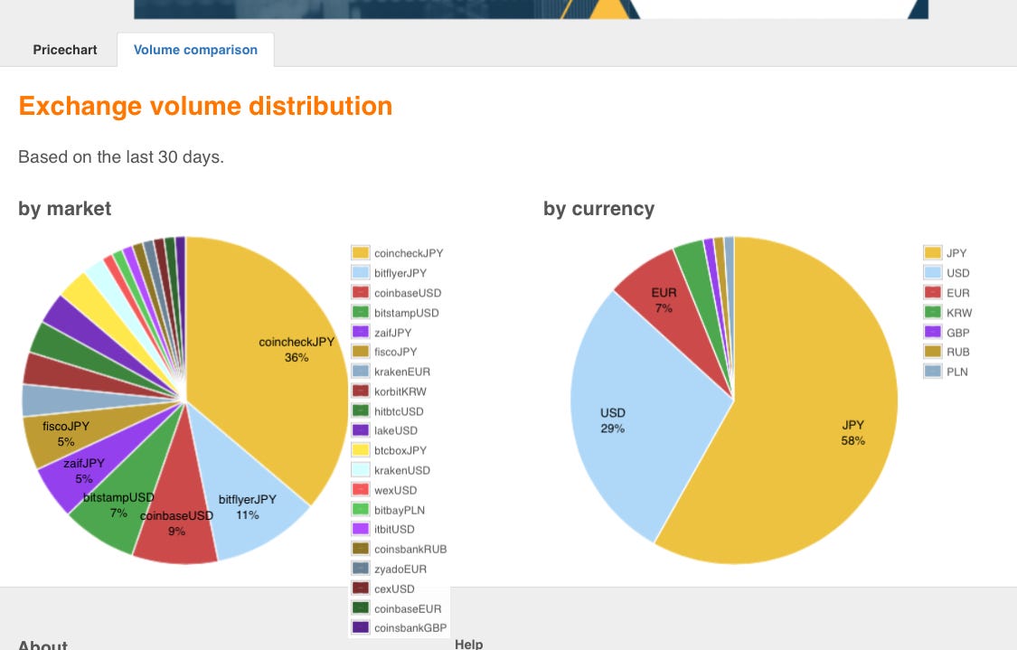Click the coinsbankRUB legend label

coord(410,549)
